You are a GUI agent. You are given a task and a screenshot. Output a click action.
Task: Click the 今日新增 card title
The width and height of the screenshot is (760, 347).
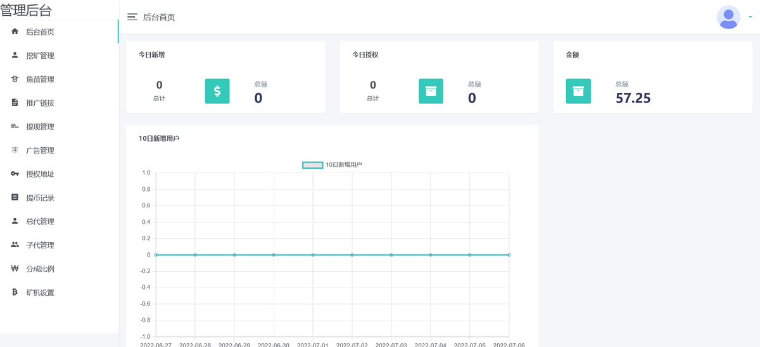152,55
